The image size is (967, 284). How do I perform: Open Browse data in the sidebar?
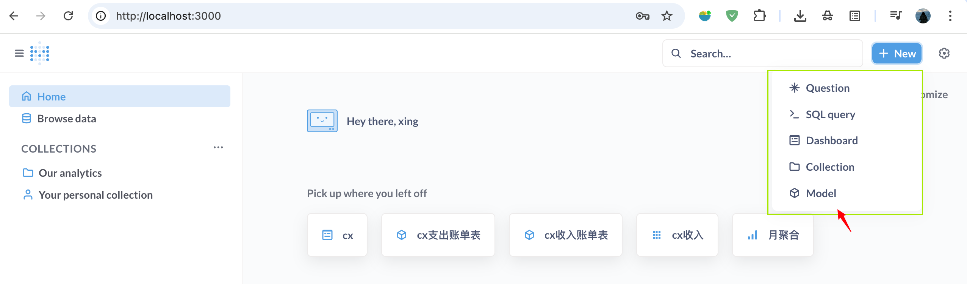click(x=66, y=119)
